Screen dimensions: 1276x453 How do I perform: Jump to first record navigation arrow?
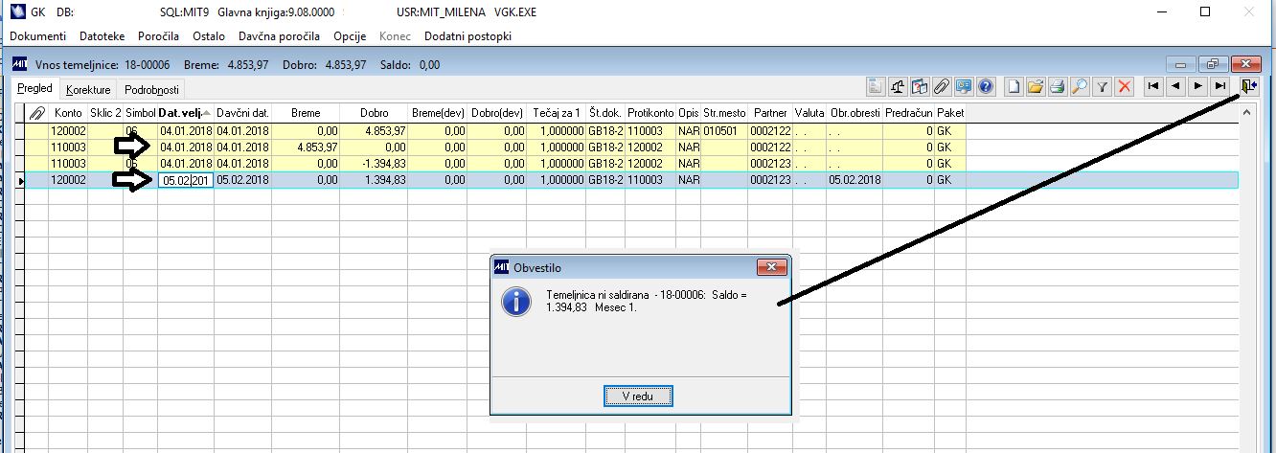[x=1153, y=86]
